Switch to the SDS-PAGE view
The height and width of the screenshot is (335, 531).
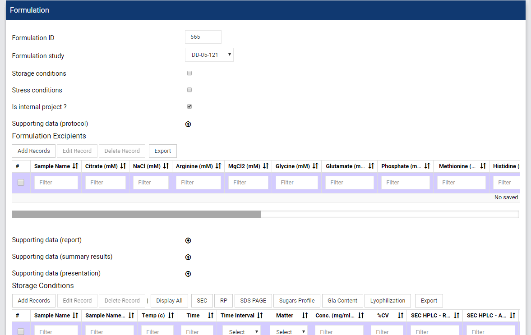pyautogui.click(x=253, y=301)
